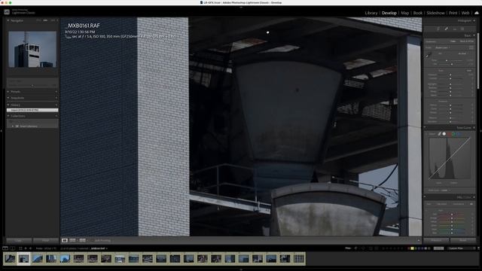The width and height of the screenshot is (482, 271).
Task: Click the Lightroom Classic logo identity plate
Action: point(20,12)
